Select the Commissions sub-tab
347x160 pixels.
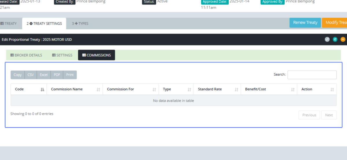[x=96, y=55]
